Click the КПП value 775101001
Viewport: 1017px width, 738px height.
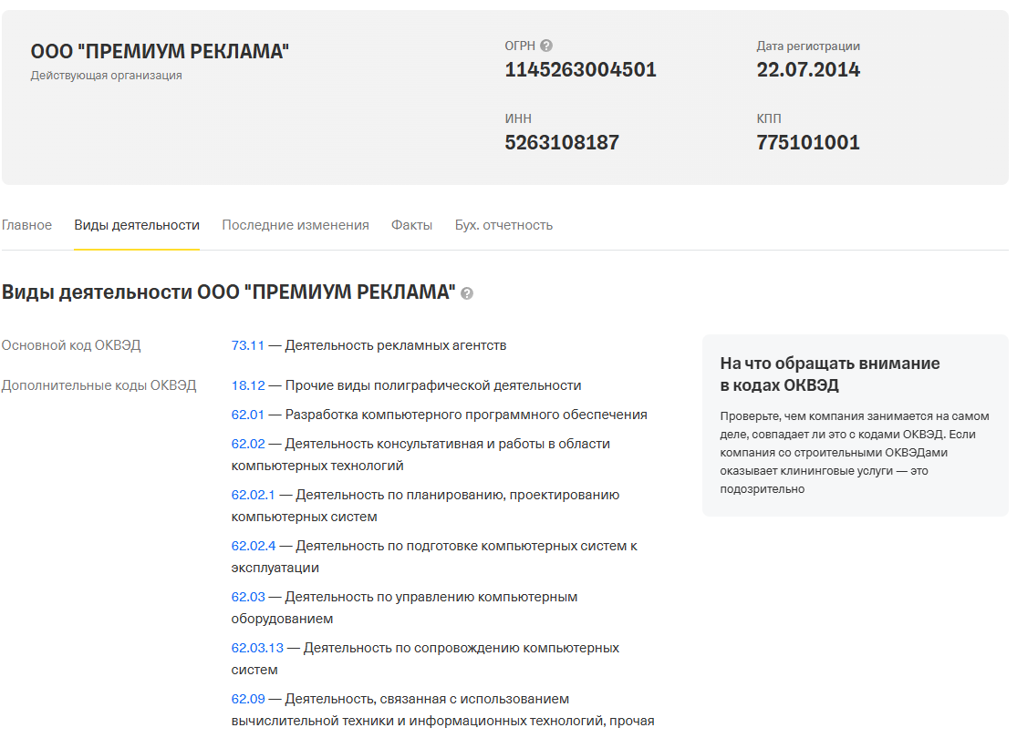coord(807,143)
